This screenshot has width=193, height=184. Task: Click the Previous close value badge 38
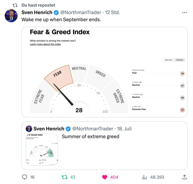point(182,73)
